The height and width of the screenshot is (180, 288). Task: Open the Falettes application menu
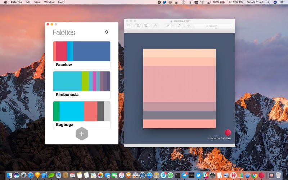pos(16,2)
